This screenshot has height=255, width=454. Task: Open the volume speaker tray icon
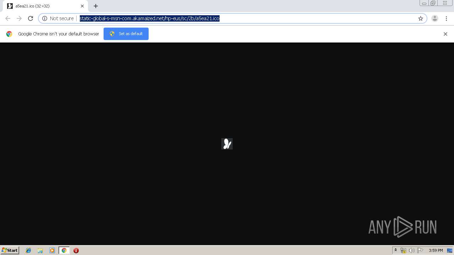412,250
